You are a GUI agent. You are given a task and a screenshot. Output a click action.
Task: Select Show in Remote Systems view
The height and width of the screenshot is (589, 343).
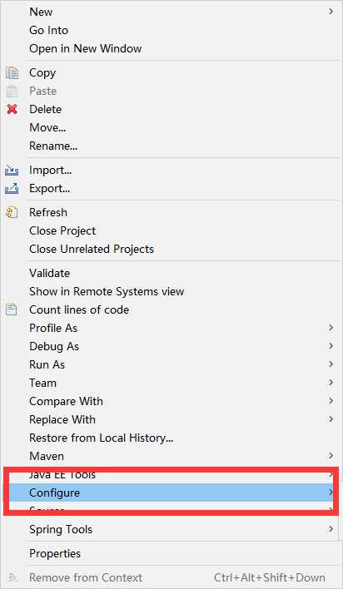(107, 291)
